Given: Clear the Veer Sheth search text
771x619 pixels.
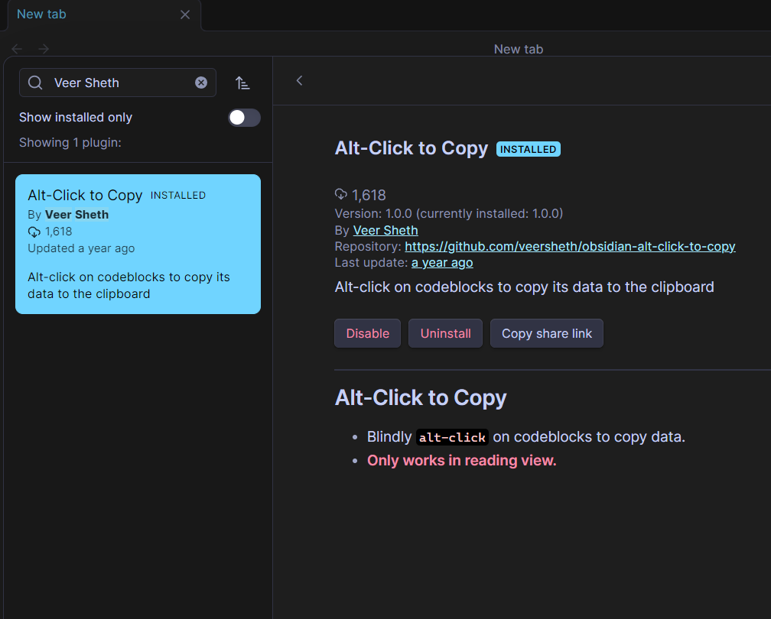Looking at the screenshot, I should click(x=200, y=83).
